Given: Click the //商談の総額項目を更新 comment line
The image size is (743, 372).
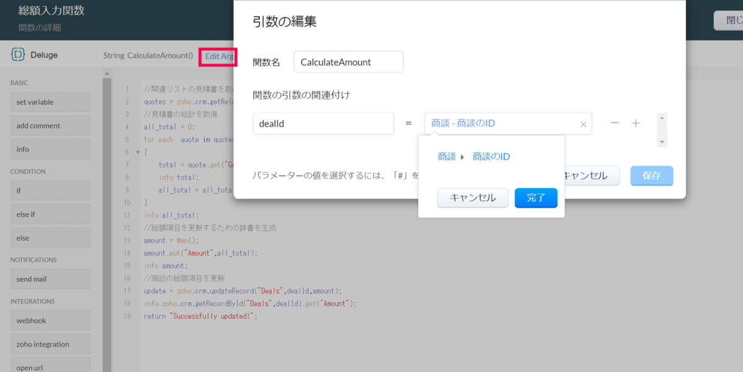Looking at the screenshot, I should tap(185, 278).
